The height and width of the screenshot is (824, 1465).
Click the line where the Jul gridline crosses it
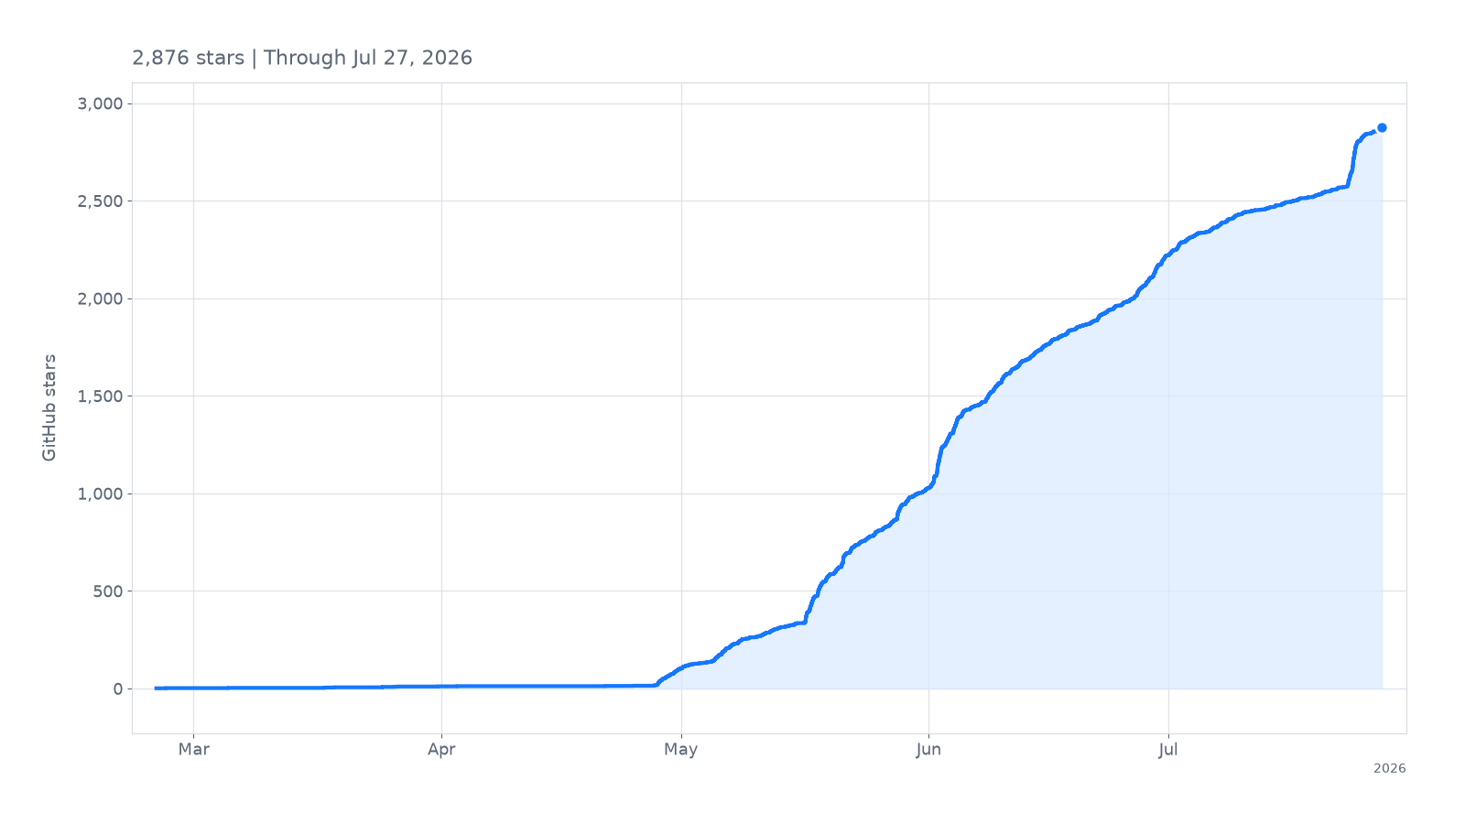(1168, 255)
